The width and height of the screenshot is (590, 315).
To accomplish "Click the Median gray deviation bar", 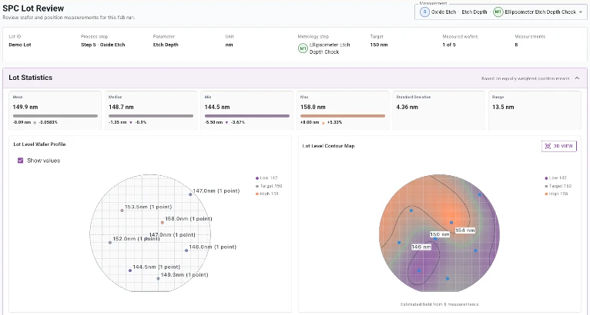I will tap(151, 116).
